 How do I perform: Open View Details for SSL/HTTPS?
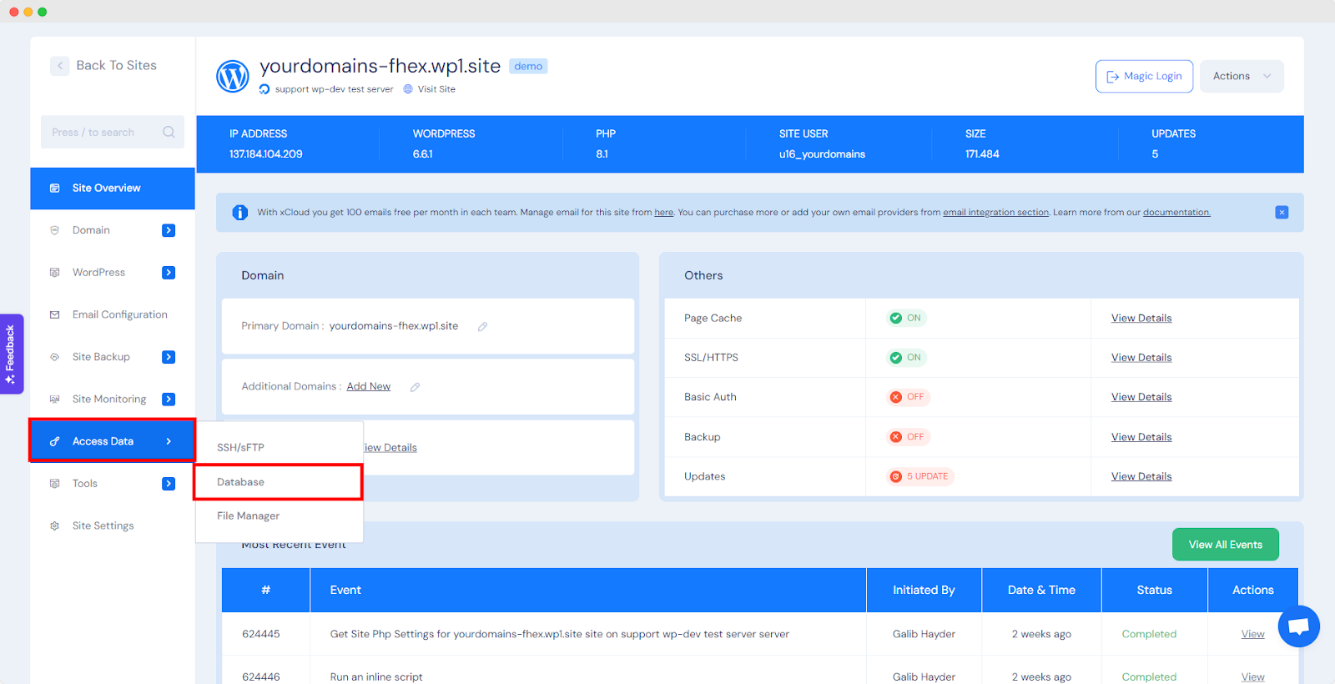pos(1141,358)
